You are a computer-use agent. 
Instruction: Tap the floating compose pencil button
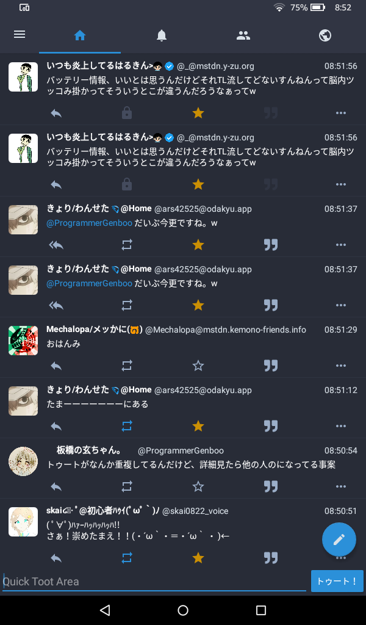(x=339, y=540)
